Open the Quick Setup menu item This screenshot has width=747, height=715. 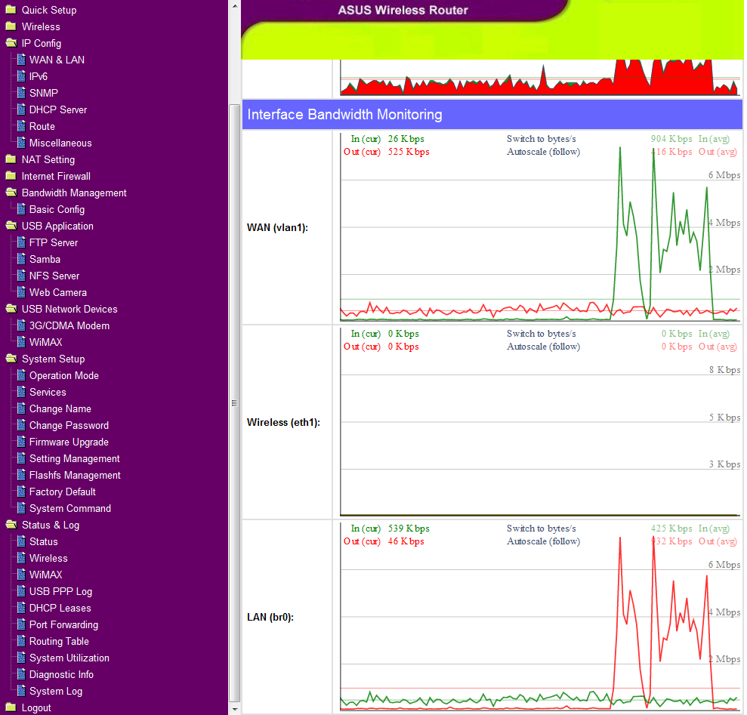48,10
